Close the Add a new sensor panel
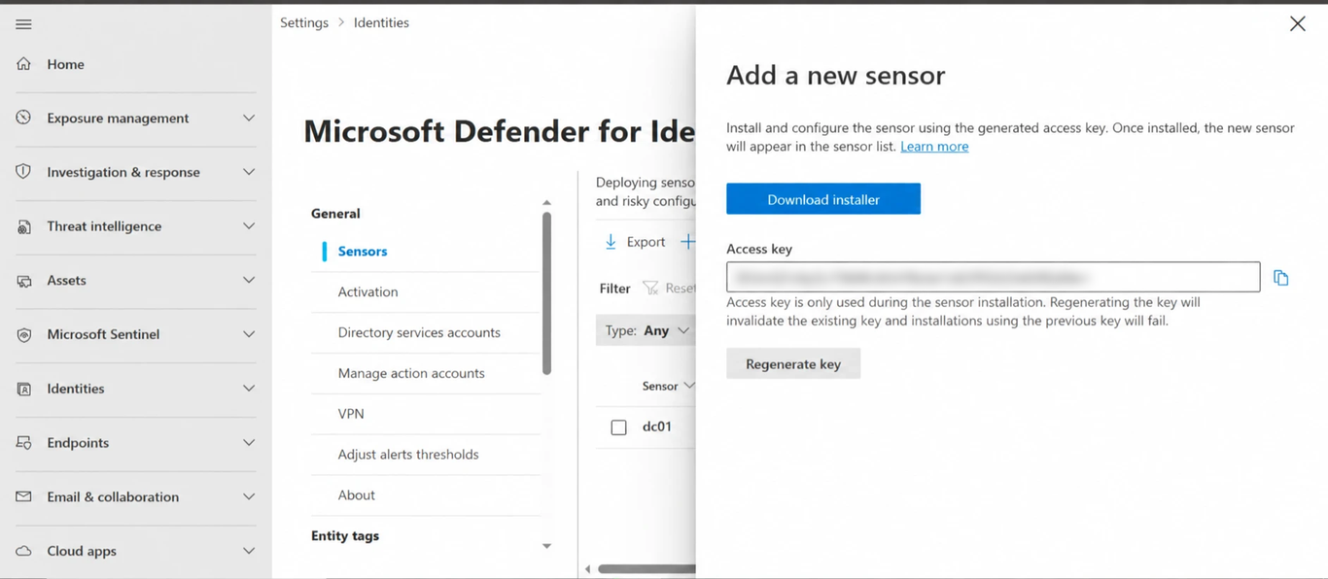1328x579 pixels. point(1297,24)
